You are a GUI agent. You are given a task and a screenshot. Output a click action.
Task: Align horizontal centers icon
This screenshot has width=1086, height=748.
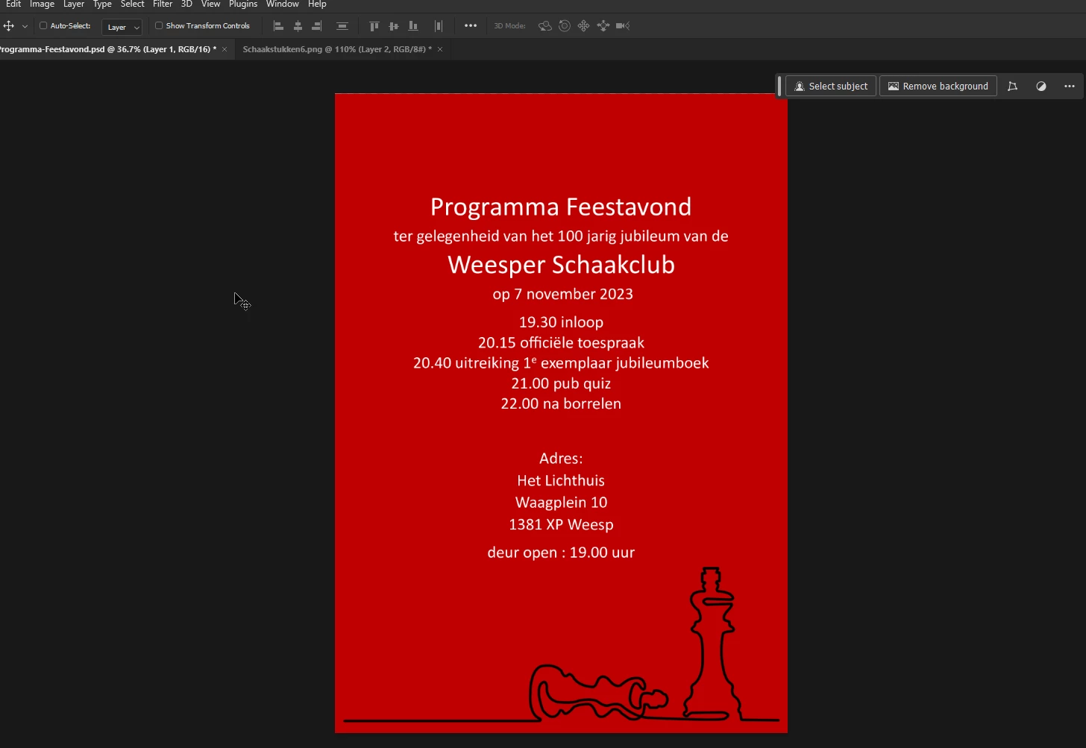pyautogui.click(x=298, y=26)
